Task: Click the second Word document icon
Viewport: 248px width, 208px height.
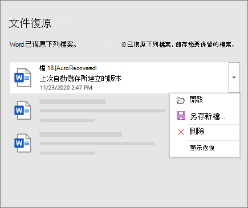Action: pos(23,110)
